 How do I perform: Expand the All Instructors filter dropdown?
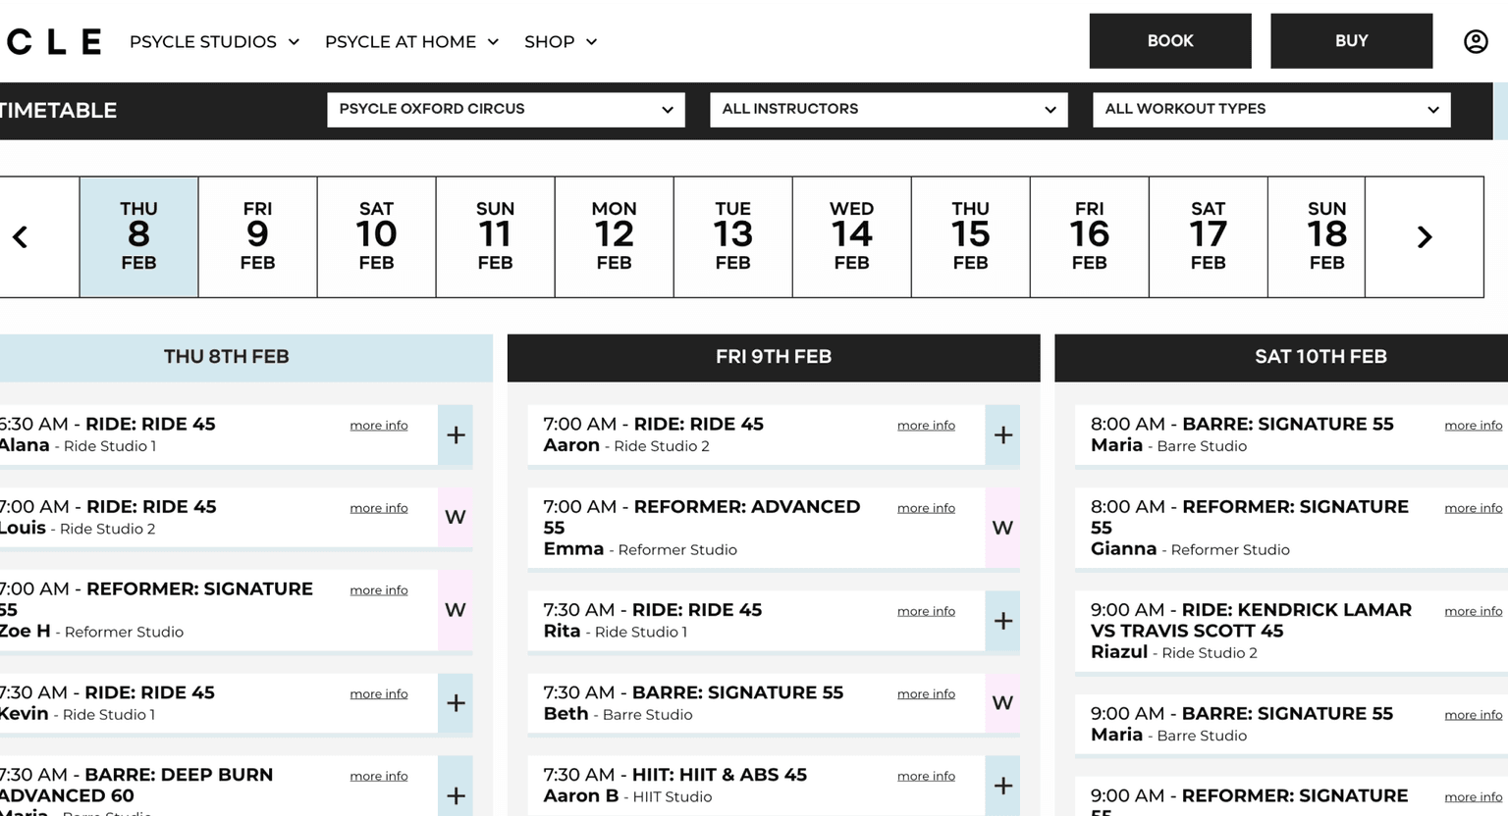[x=889, y=109]
